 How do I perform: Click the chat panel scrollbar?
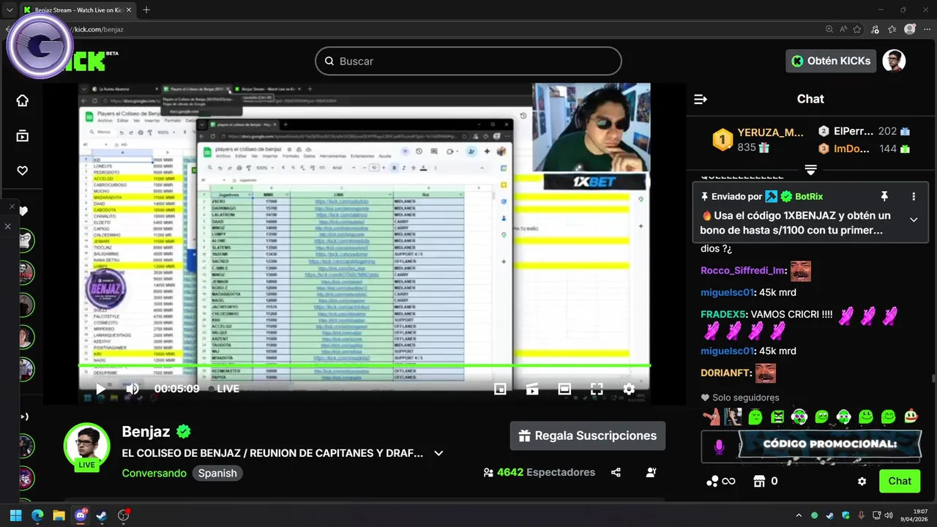(933, 378)
